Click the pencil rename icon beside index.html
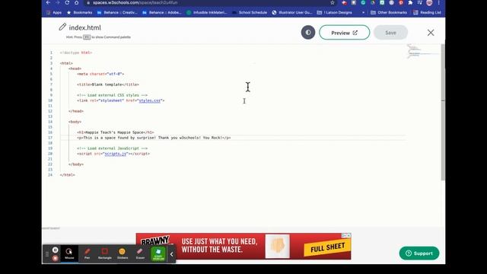This screenshot has height=274, width=487. tap(62, 27)
